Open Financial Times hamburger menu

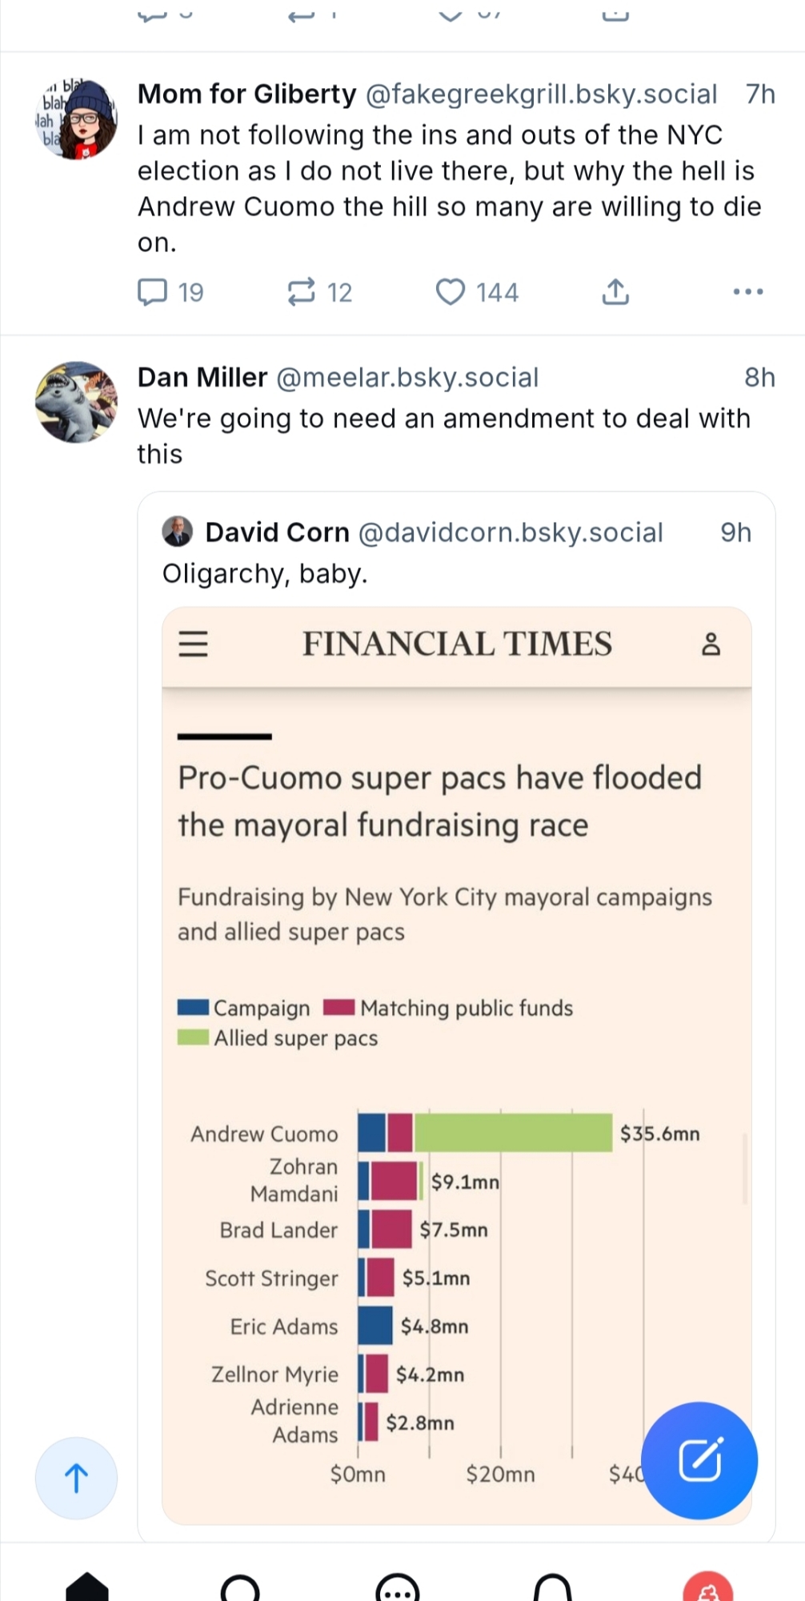[193, 644]
